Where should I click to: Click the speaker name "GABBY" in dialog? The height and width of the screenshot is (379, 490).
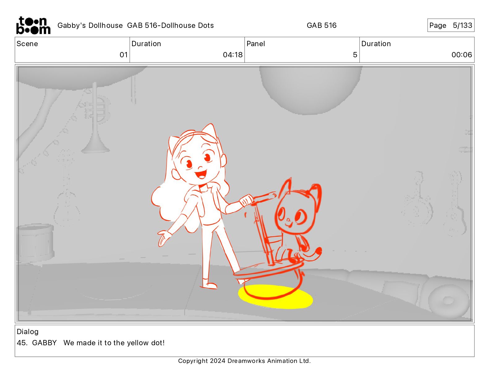(x=44, y=343)
